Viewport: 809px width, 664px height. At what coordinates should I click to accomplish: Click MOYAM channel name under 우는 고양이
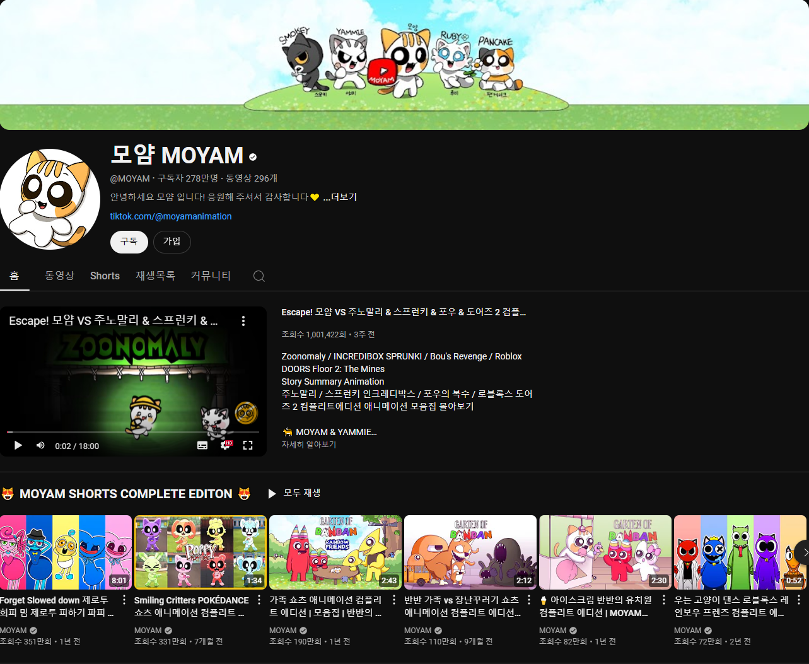tap(688, 630)
